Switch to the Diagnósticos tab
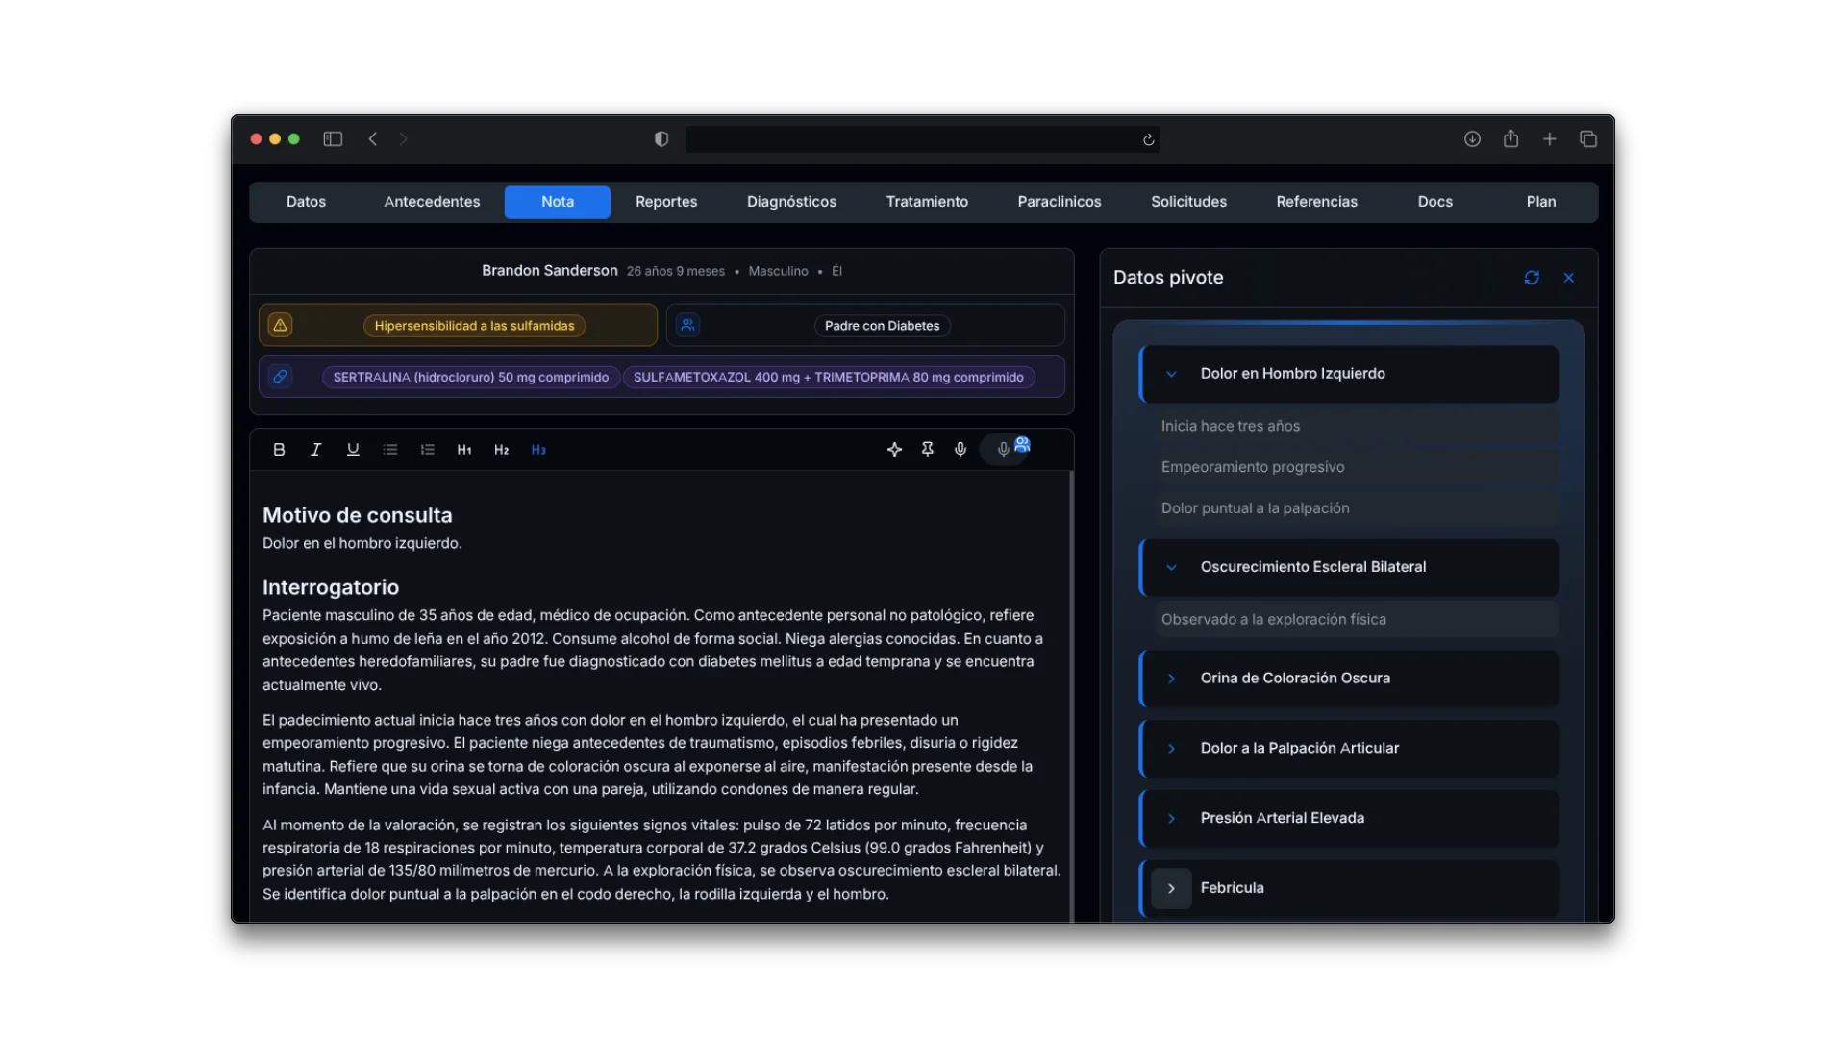This screenshot has height=1038, width=1846. [x=791, y=202]
